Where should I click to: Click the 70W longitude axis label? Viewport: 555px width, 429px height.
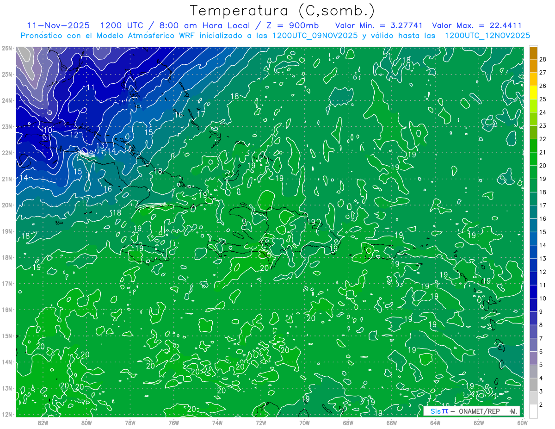(x=304, y=423)
